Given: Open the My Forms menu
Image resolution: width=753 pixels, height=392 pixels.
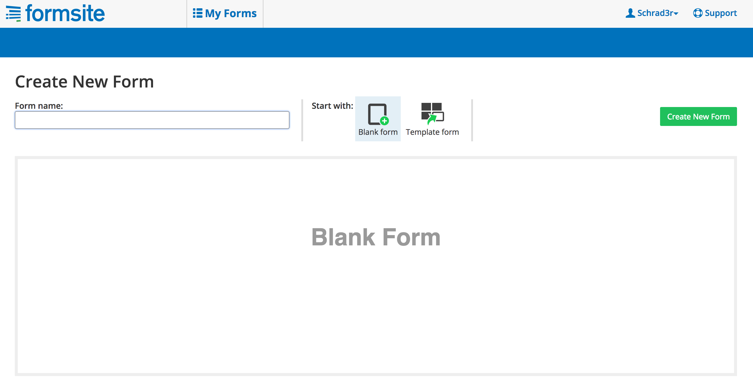Looking at the screenshot, I should (x=225, y=14).
